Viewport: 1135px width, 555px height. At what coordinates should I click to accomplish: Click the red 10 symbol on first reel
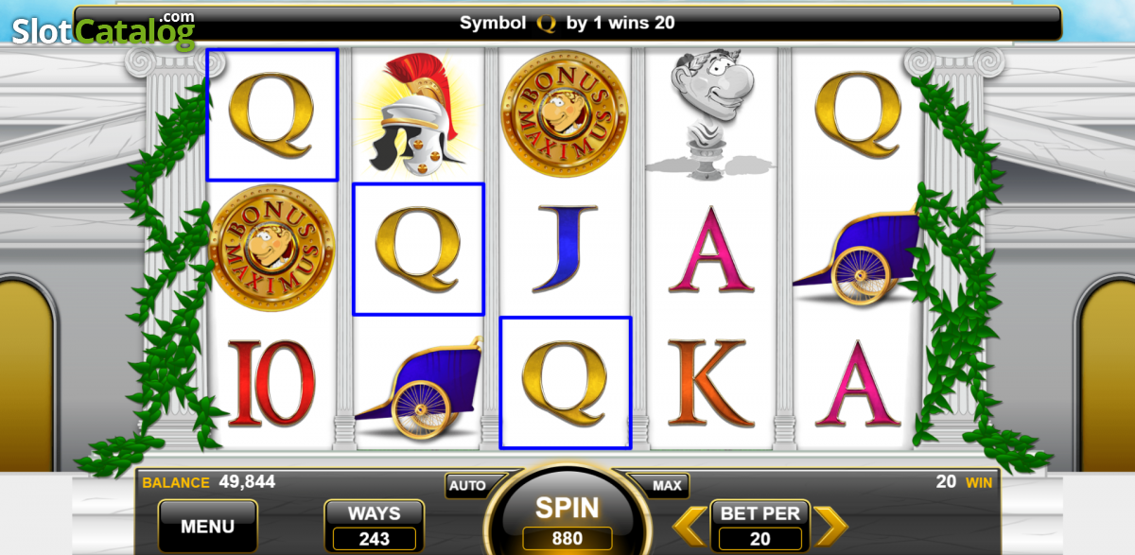(x=270, y=384)
